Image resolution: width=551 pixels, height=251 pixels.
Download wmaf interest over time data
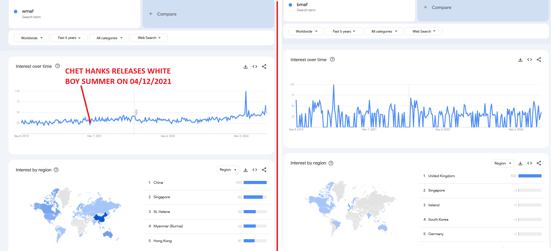pos(246,67)
